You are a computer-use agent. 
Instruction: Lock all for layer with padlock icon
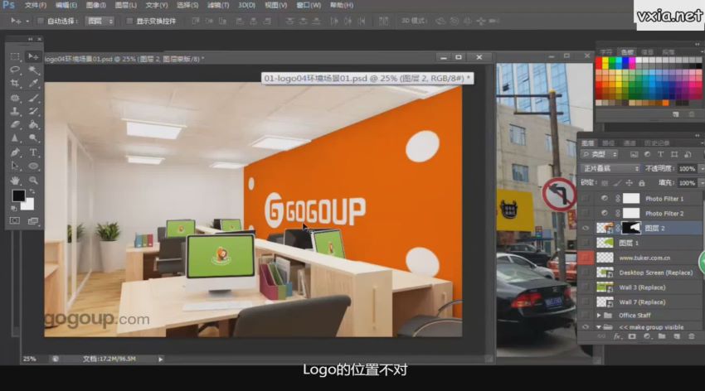pos(642,183)
